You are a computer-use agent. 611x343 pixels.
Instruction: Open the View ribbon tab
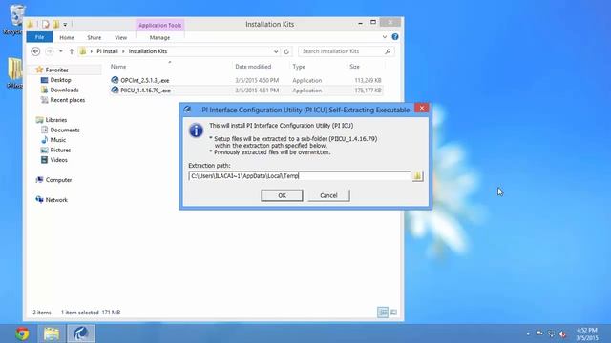pyautogui.click(x=121, y=38)
